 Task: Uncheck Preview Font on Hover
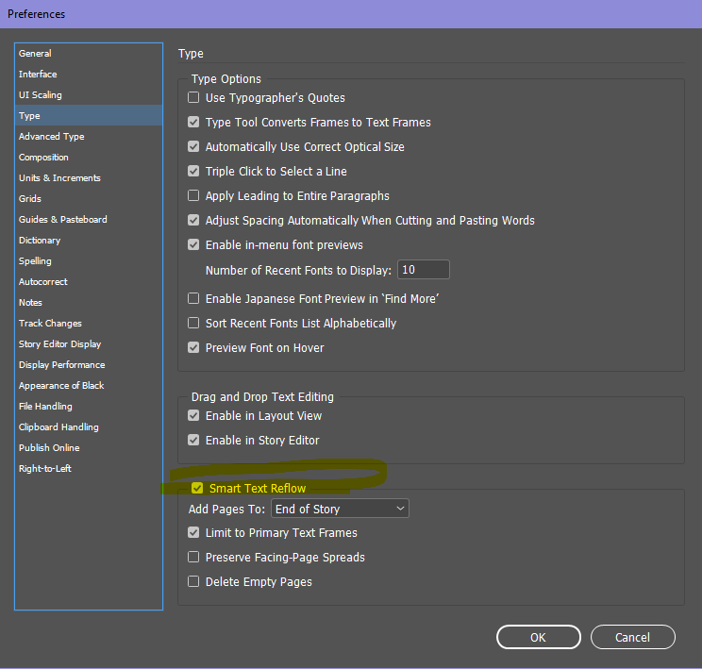[x=193, y=347]
